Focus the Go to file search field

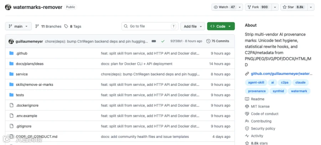point(150,26)
